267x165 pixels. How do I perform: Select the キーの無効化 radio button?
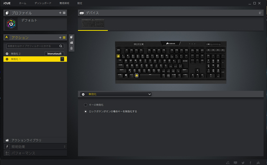point(86,105)
